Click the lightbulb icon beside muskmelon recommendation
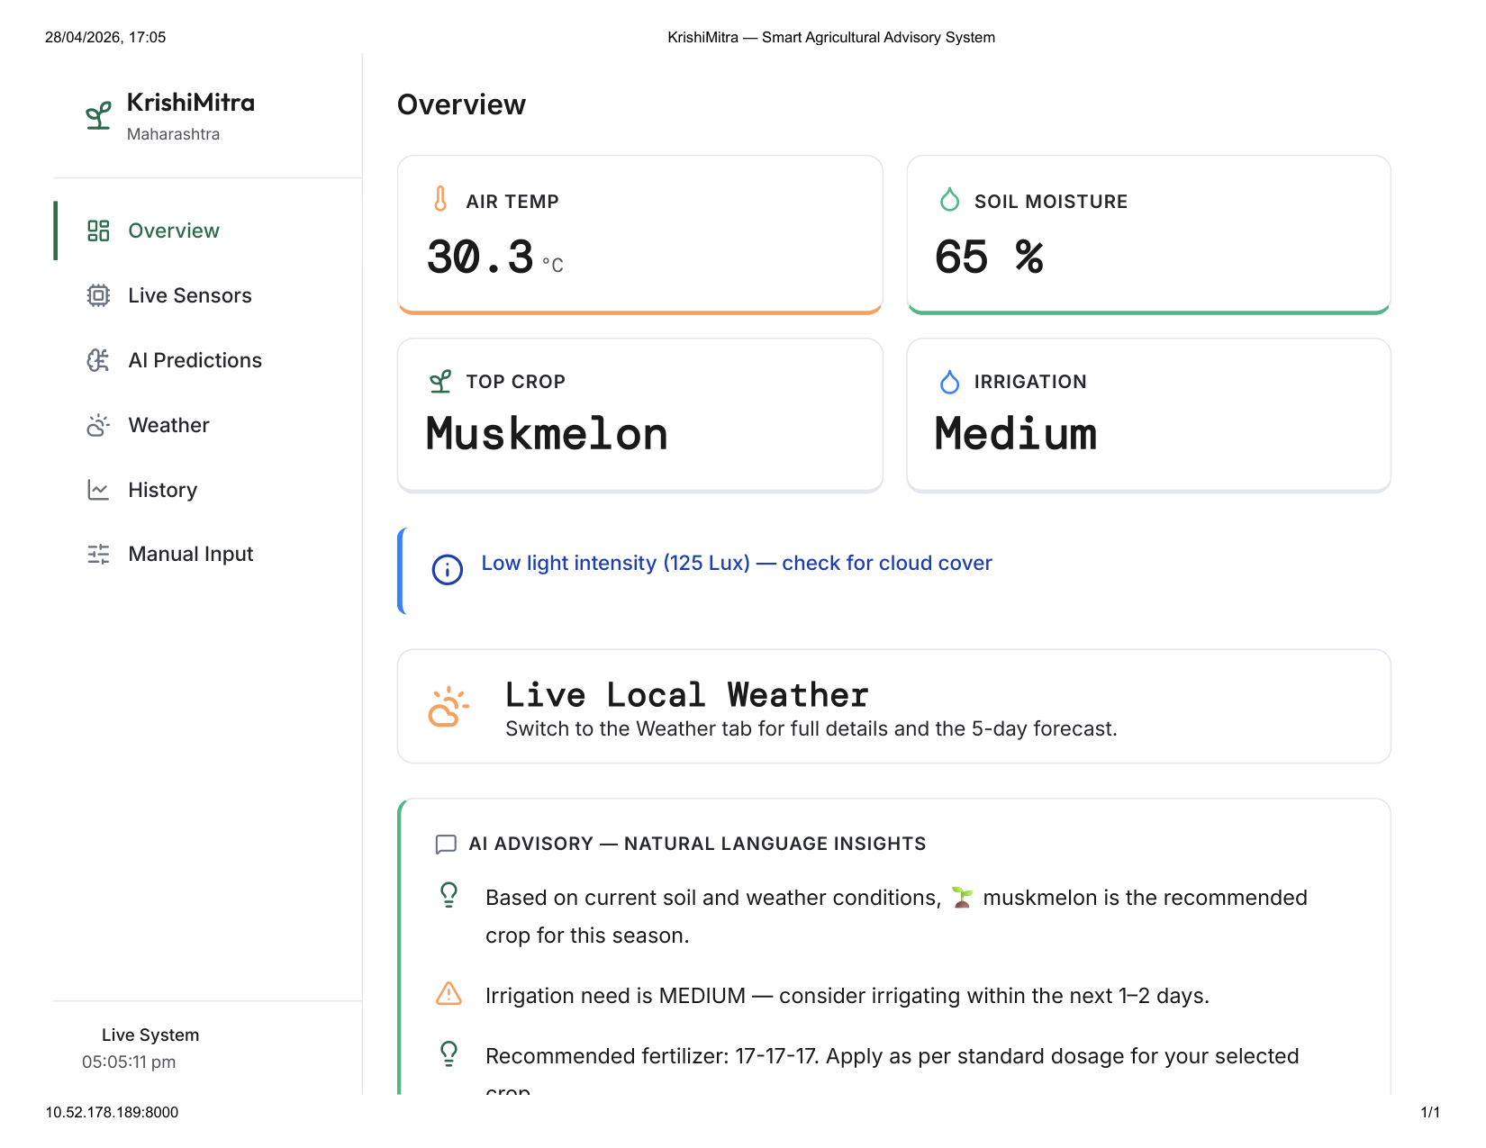 point(449,894)
